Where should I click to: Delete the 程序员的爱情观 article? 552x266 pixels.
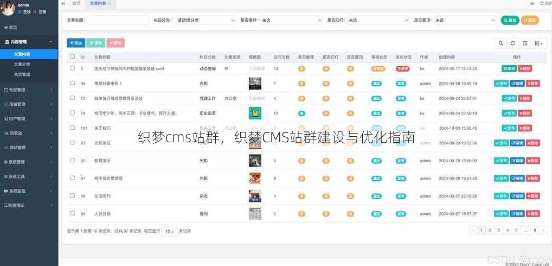(x=533, y=178)
